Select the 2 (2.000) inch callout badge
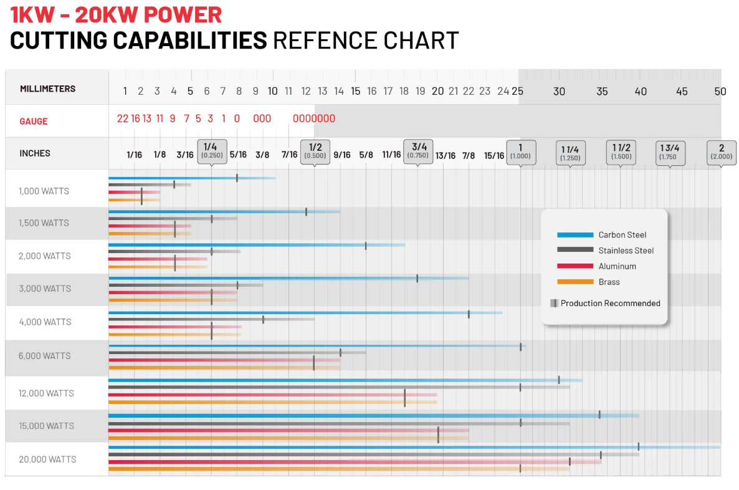 pyautogui.click(x=722, y=153)
